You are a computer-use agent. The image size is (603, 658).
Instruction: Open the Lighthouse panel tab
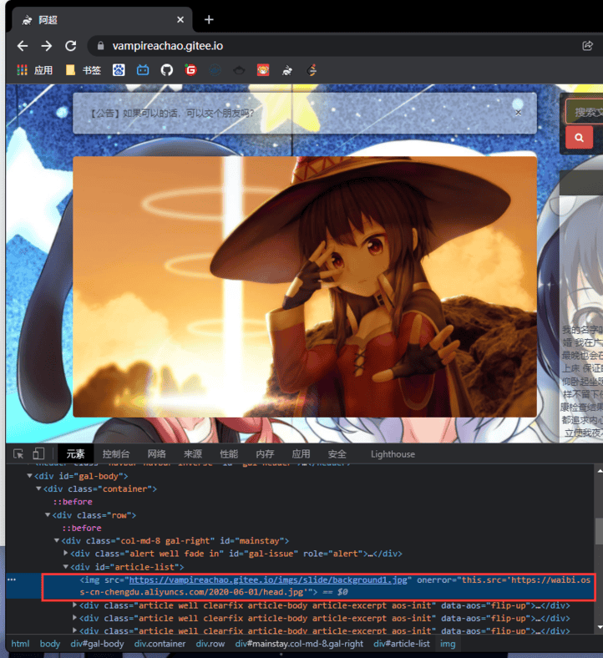coord(393,453)
